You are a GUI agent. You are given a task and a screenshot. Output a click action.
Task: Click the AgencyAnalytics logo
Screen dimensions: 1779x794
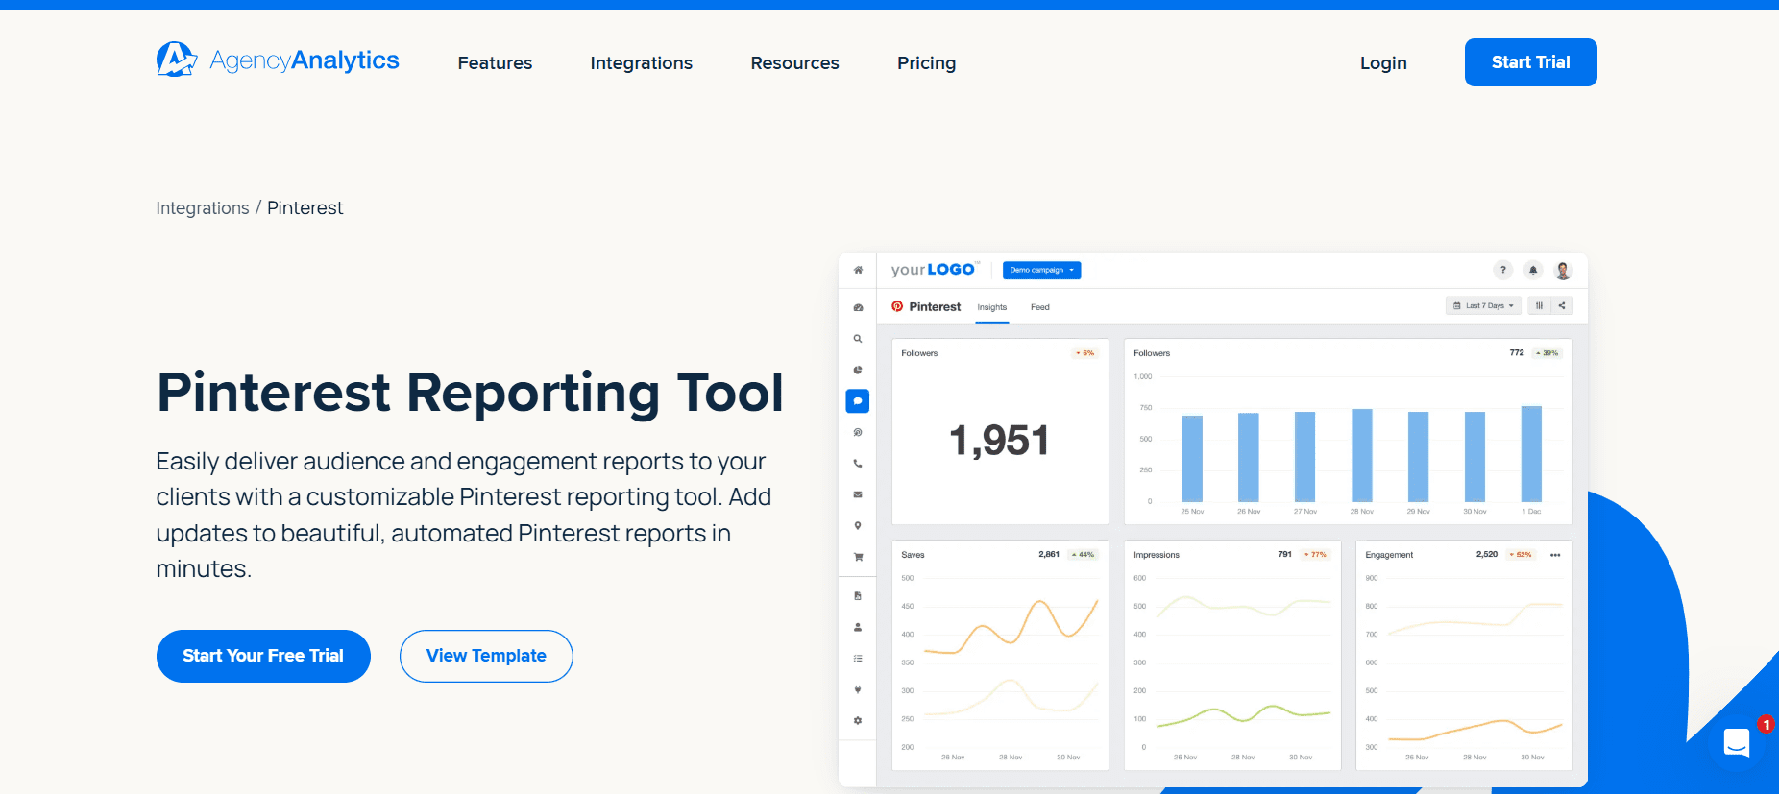(x=278, y=60)
